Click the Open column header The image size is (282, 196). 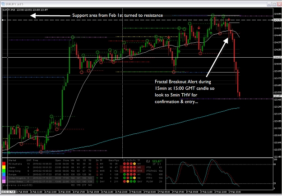(x=58, y=160)
